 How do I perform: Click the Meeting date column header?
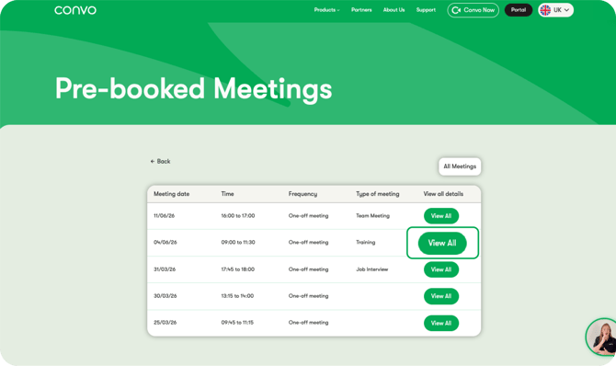click(x=171, y=194)
